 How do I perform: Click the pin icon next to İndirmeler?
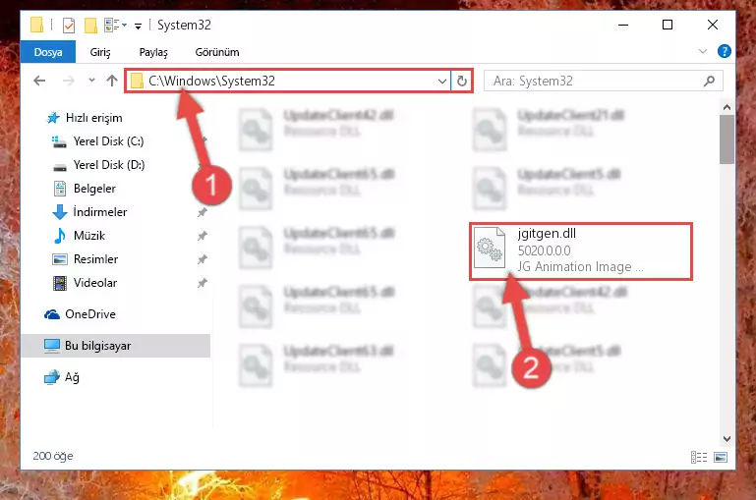pos(202,212)
